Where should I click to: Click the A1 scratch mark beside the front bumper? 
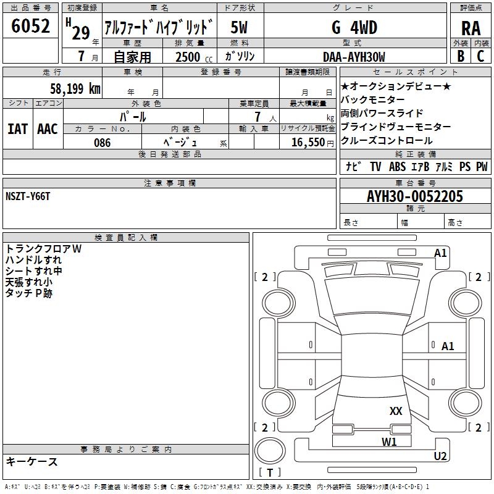[440, 253]
